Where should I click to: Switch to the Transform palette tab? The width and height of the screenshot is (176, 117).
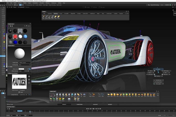tap(50, 13)
